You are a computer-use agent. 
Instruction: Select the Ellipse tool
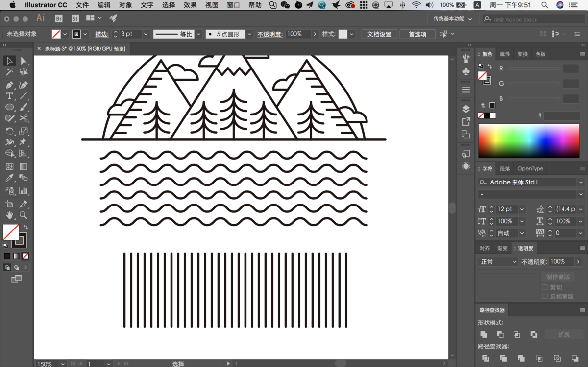[9, 107]
